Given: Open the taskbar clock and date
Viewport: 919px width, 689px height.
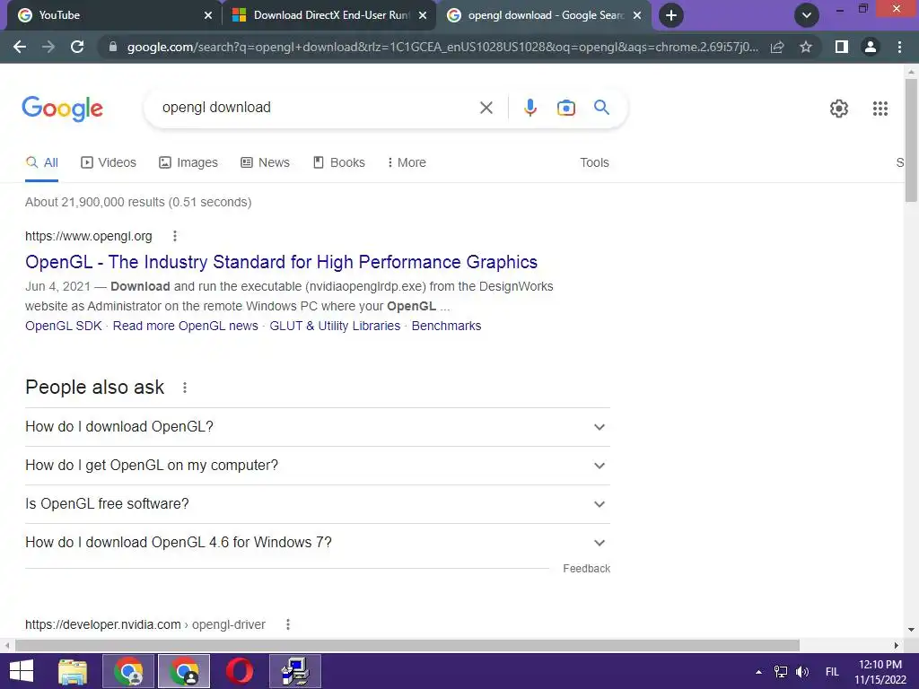Looking at the screenshot, I should [x=880, y=671].
